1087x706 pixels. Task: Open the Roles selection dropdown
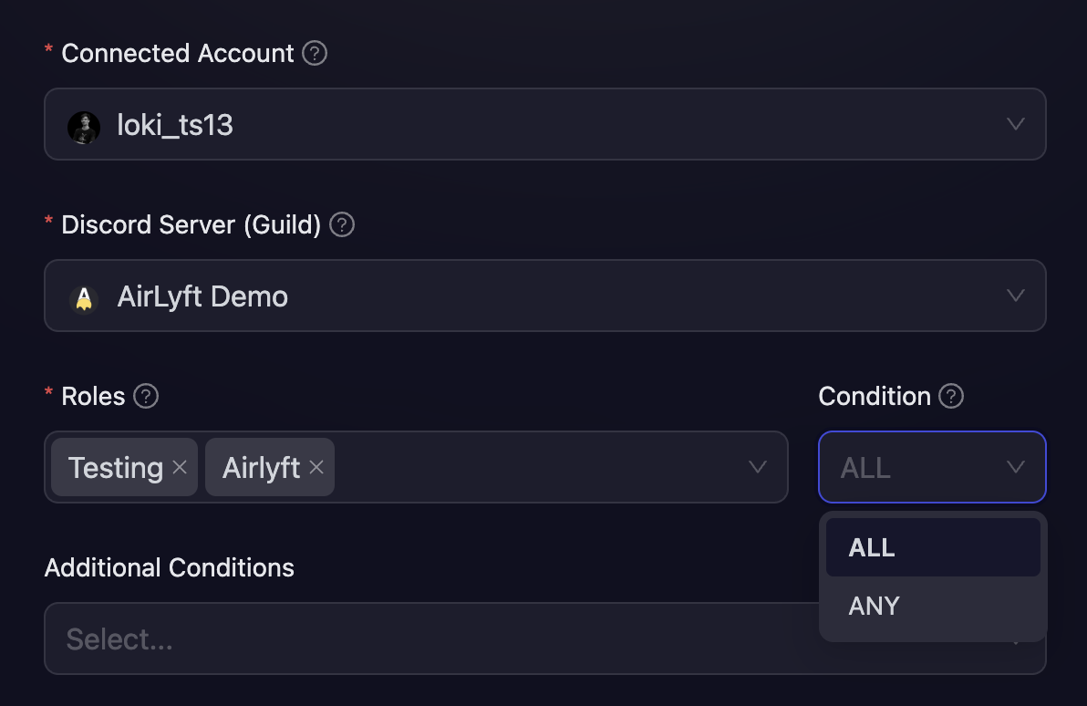click(x=757, y=467)
